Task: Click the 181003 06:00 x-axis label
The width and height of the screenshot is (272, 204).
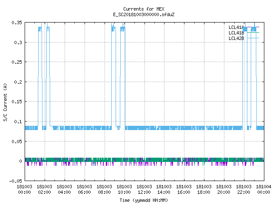Action: coord(84,190)
